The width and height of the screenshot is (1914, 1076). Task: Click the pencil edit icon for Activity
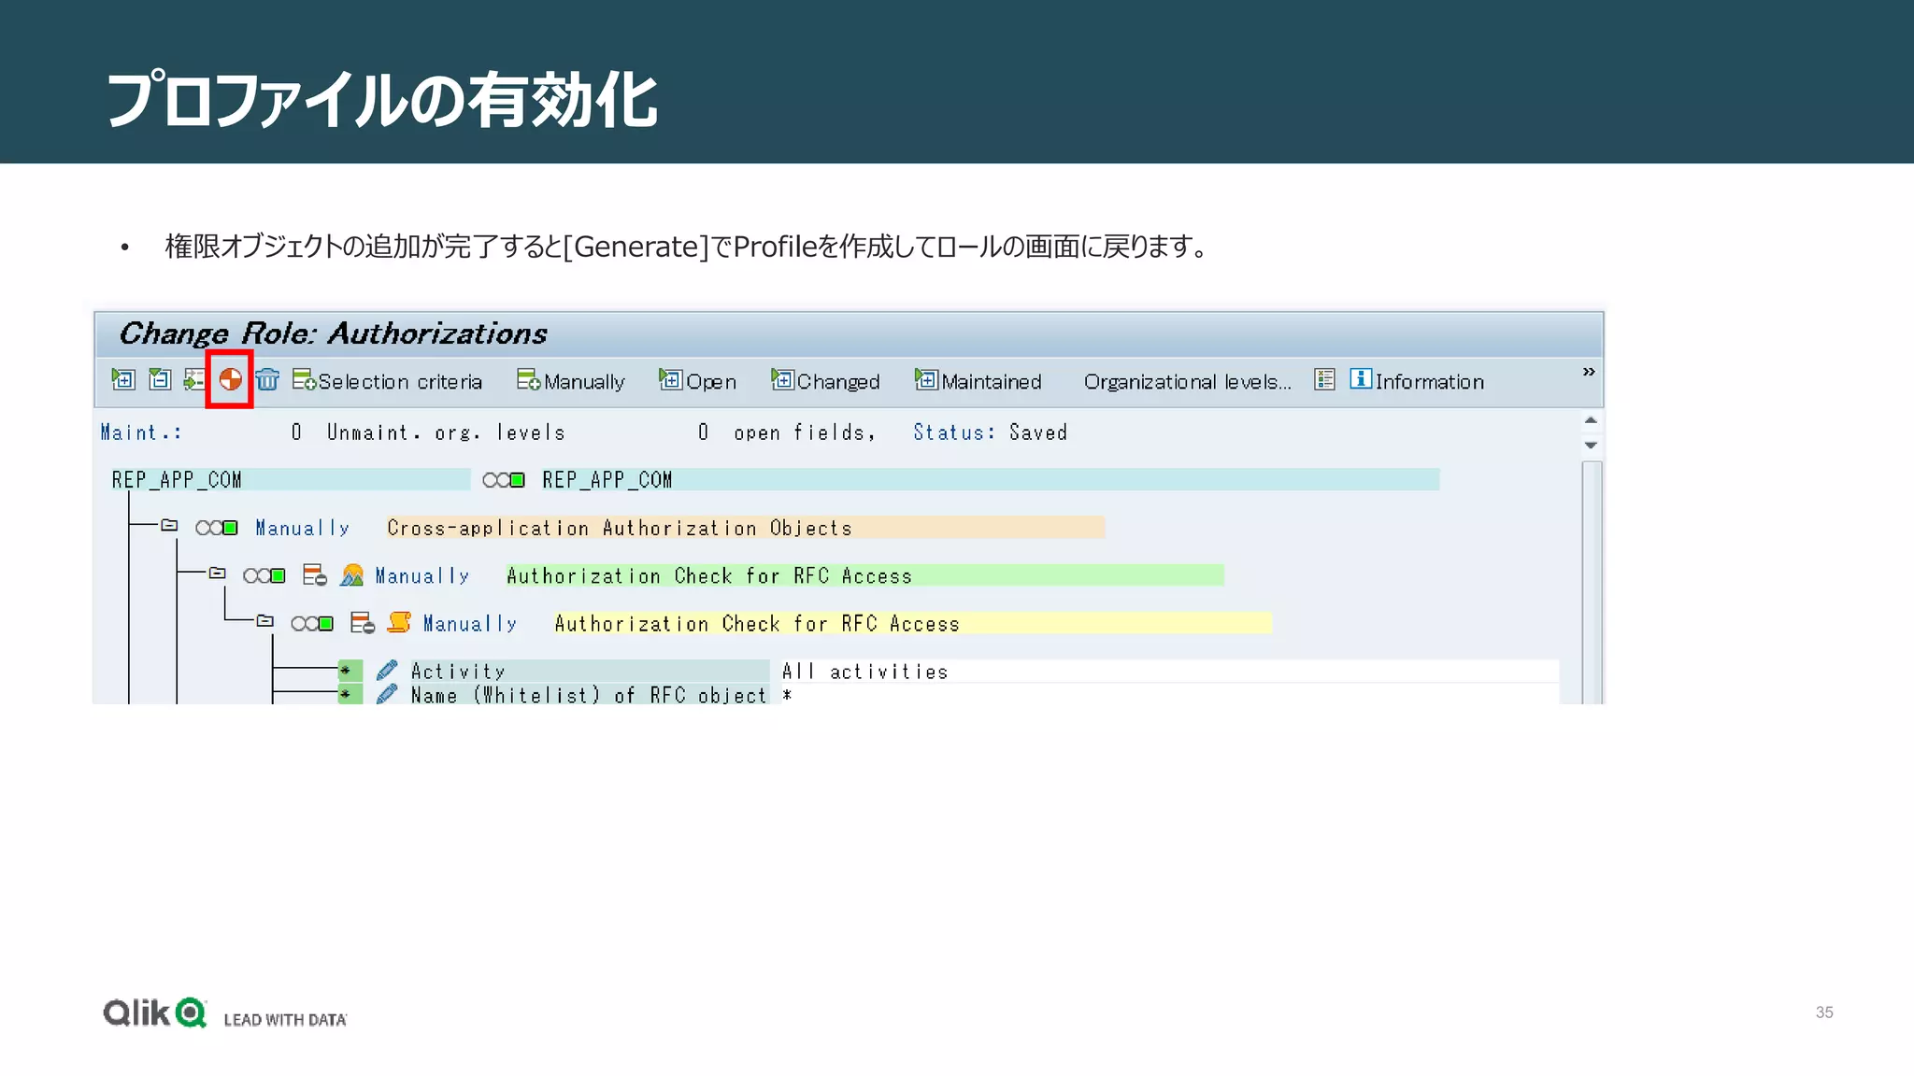(387, 671)
